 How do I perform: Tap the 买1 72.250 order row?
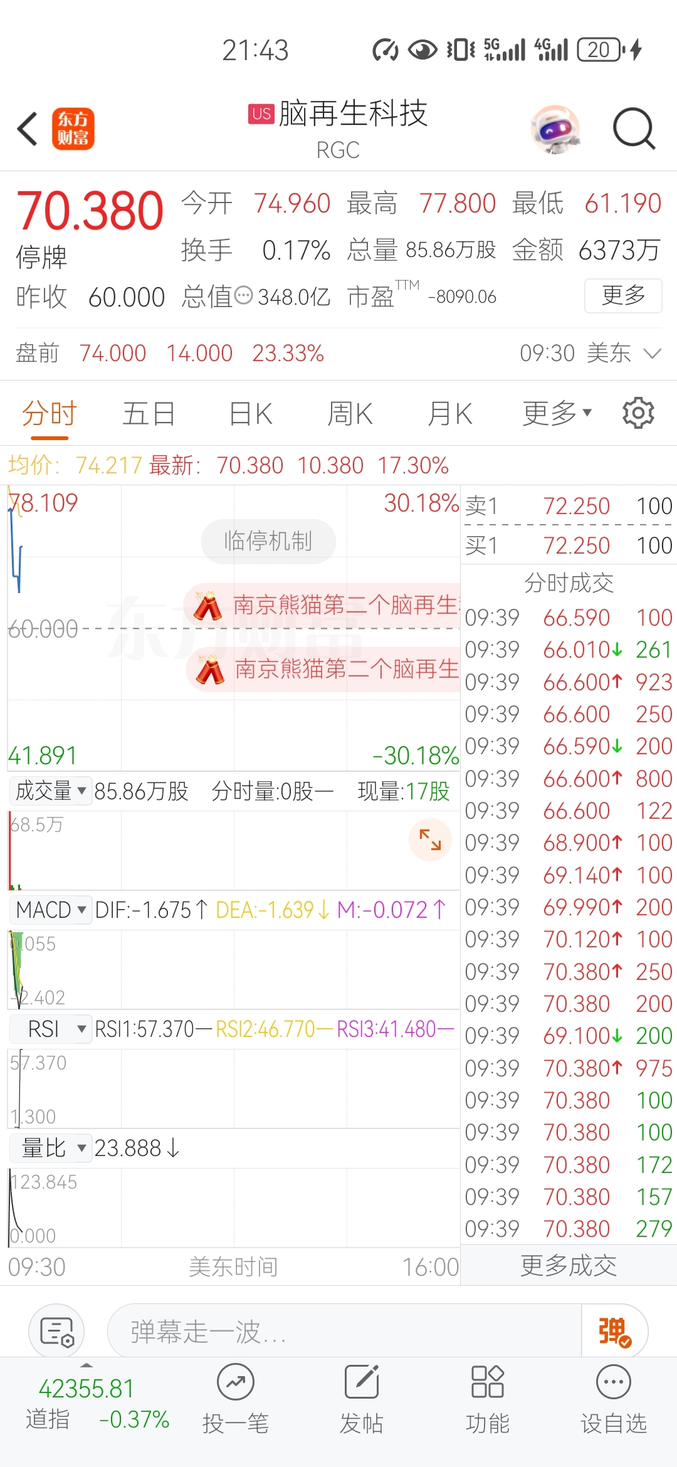[x=569, y=545]
